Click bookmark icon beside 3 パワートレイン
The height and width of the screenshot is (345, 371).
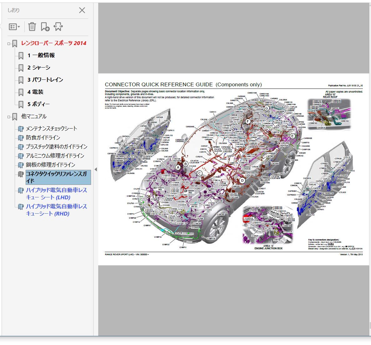[x=21, y=80]
